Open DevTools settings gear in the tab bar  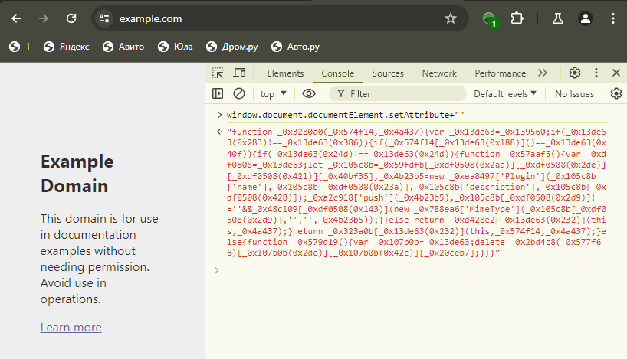pos(575,73)
